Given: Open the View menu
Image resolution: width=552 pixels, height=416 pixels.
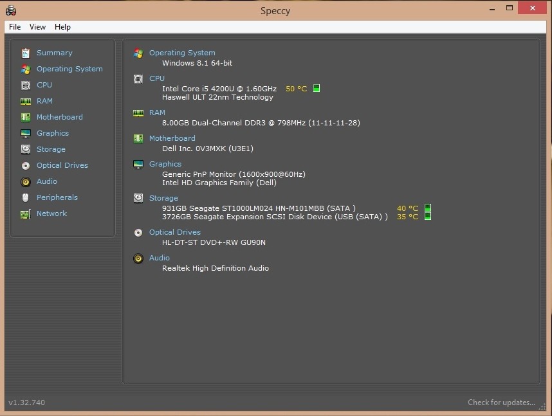Looking at the screenshot, I should pyautogui.click(x=38, y=27).
